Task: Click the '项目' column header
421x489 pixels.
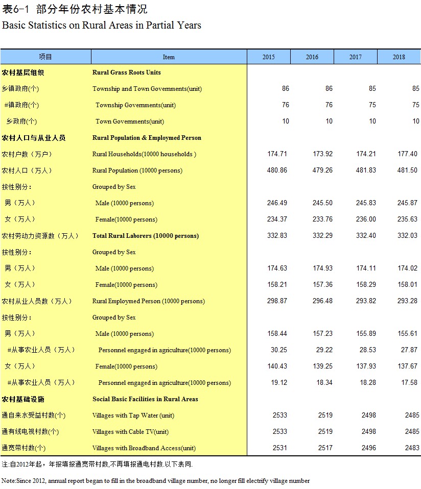Action: click(x=45, y=57)
